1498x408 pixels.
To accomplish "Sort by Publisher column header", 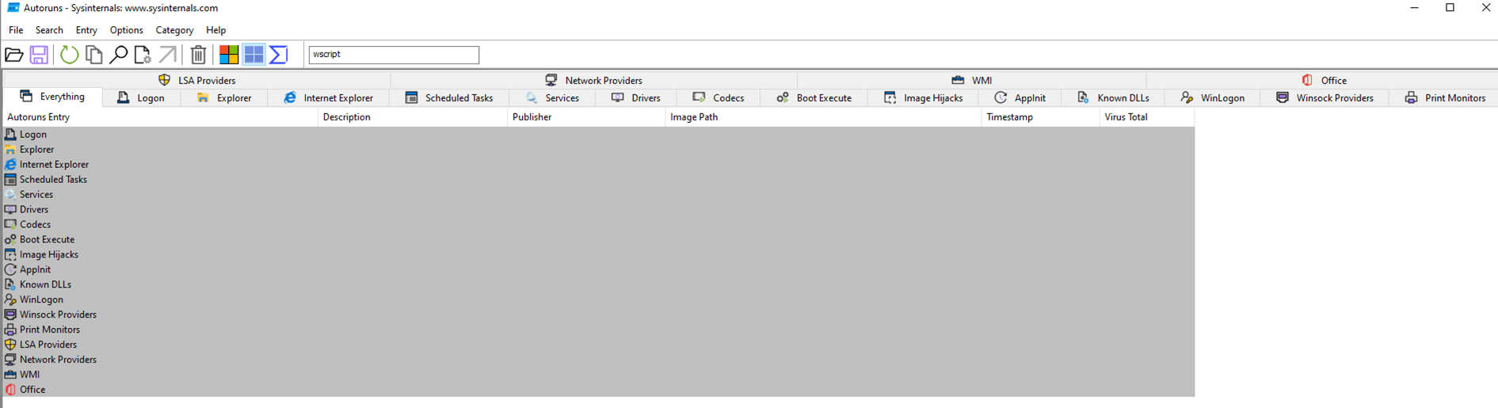I will [x=586, y=117].
